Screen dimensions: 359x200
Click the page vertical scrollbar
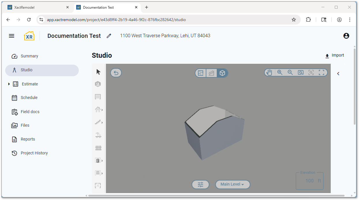355,87
